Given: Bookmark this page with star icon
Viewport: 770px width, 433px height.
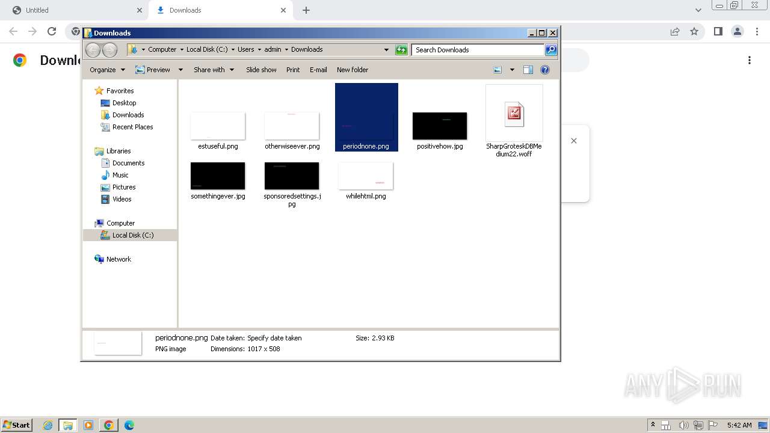Looking at the screenshot, I should point(694,31).
